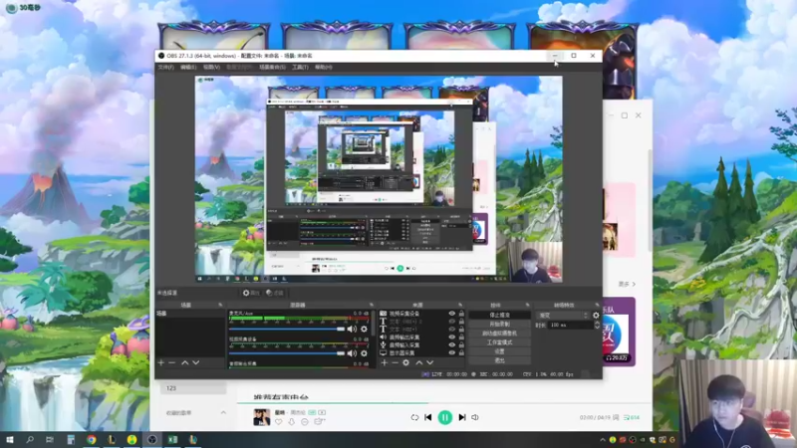The width and height of the screenshot is (797, 448).
Task: Move the source up with the sources up arrow
Action: tap(418, 362)
